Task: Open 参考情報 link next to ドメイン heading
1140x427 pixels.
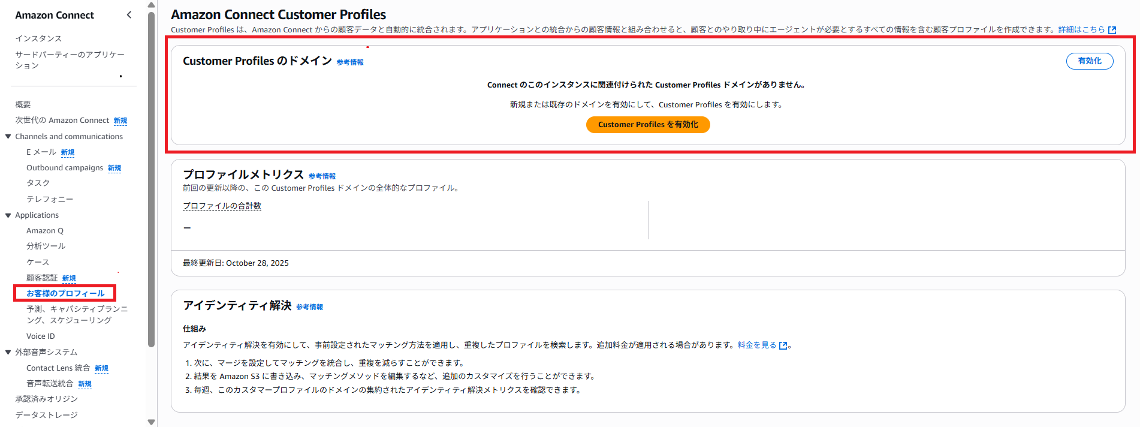Action: tap(350, 62)
